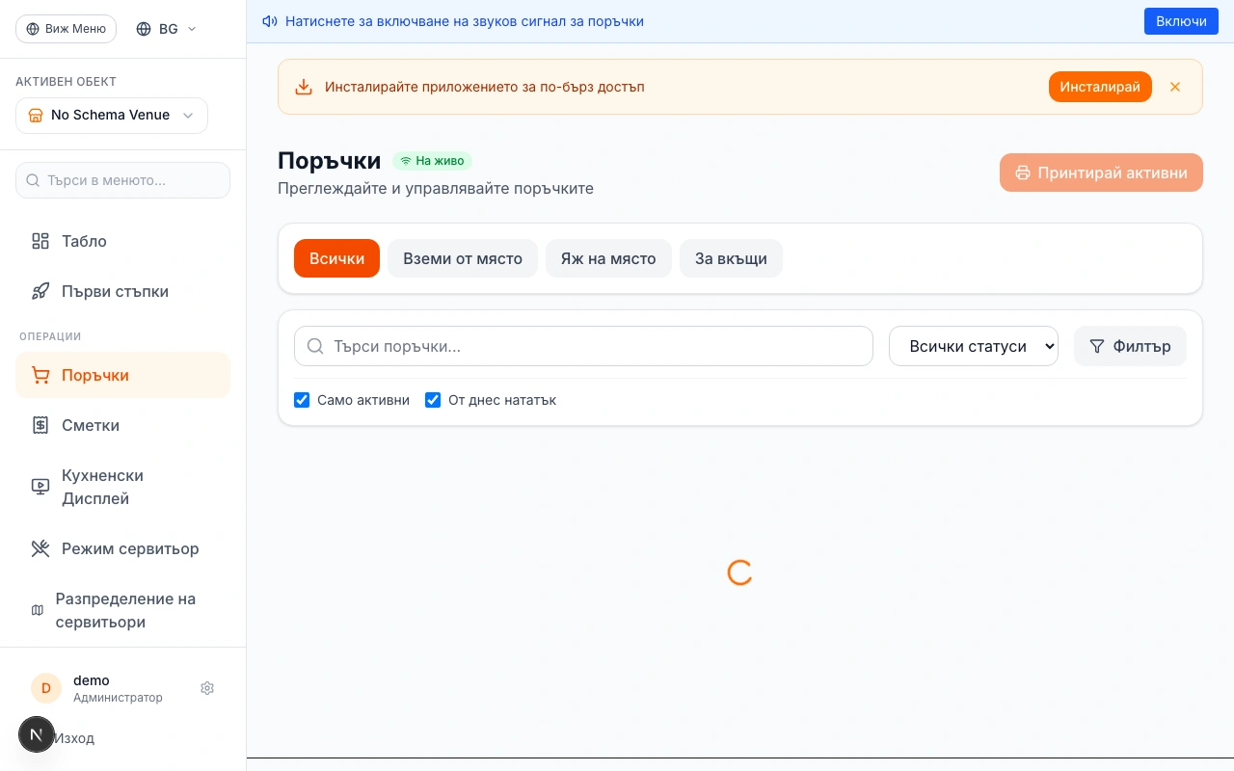Screen dimensions: 1234x771
Task: Click the На живо live status badge
Action: coord(432,161)
